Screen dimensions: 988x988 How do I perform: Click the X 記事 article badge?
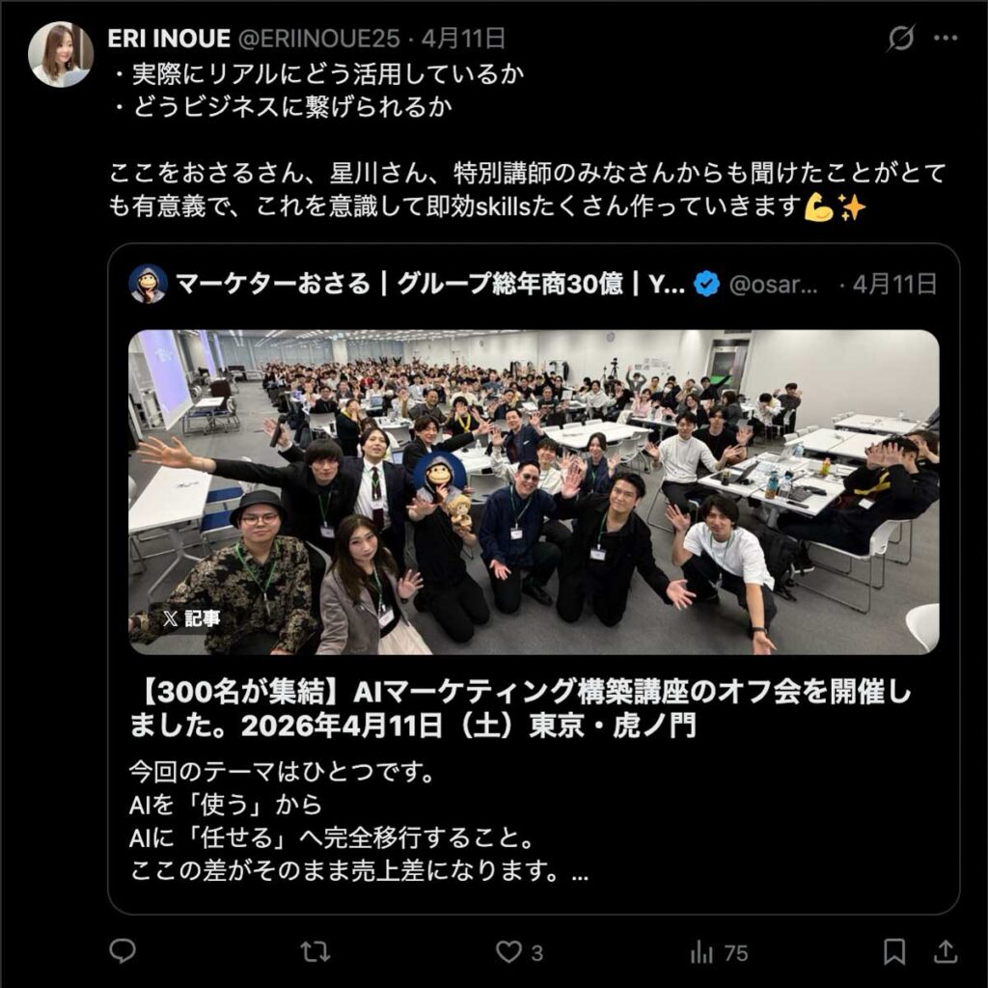[x=191, y=618]
